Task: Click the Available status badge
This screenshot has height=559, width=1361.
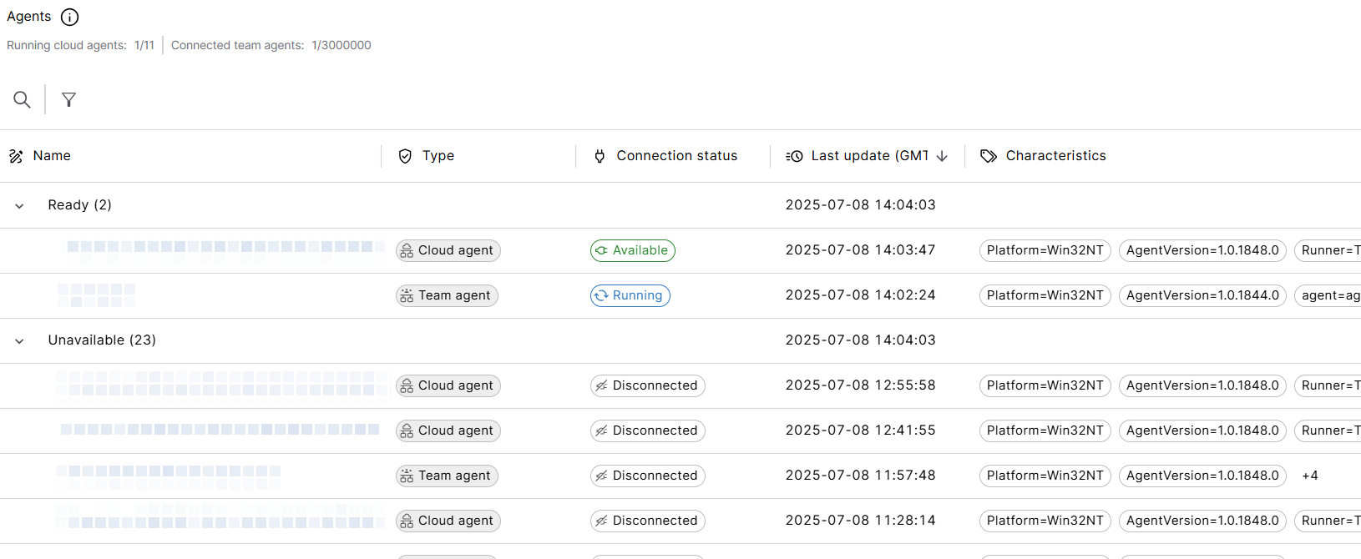Action: point(632,250)
